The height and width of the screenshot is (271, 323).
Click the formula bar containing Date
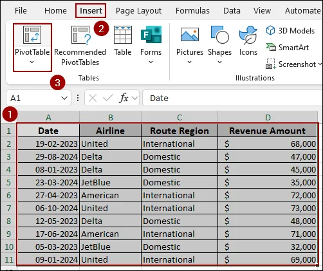click(233, 98)
